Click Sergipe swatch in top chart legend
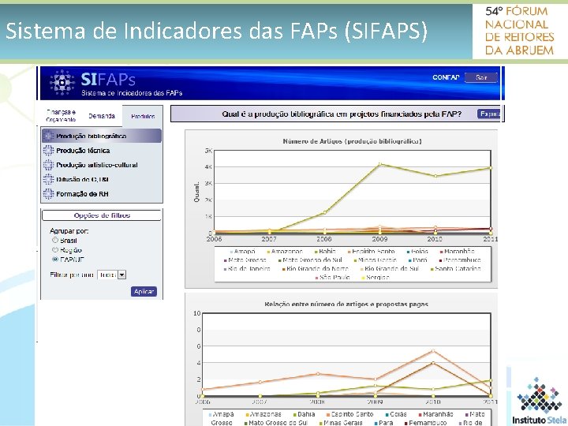The width and height of the screenshot is (568, 426). click(x=364, y=278)
